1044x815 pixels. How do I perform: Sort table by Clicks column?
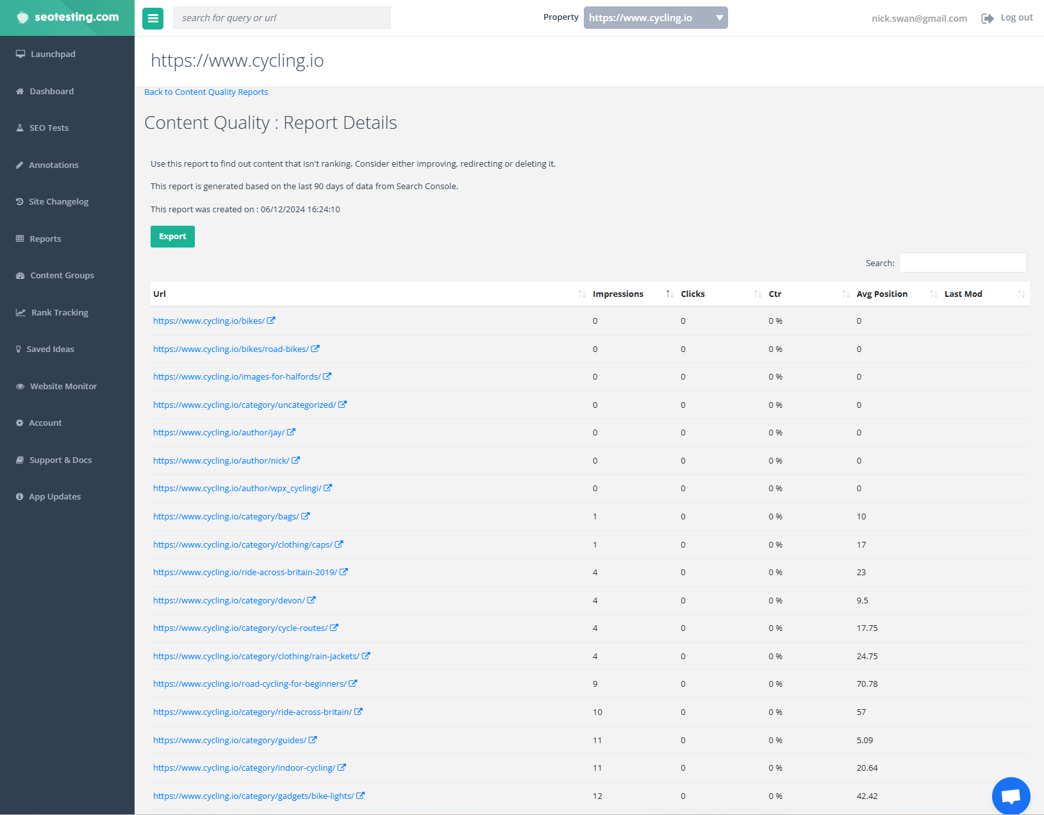point(720,294)
